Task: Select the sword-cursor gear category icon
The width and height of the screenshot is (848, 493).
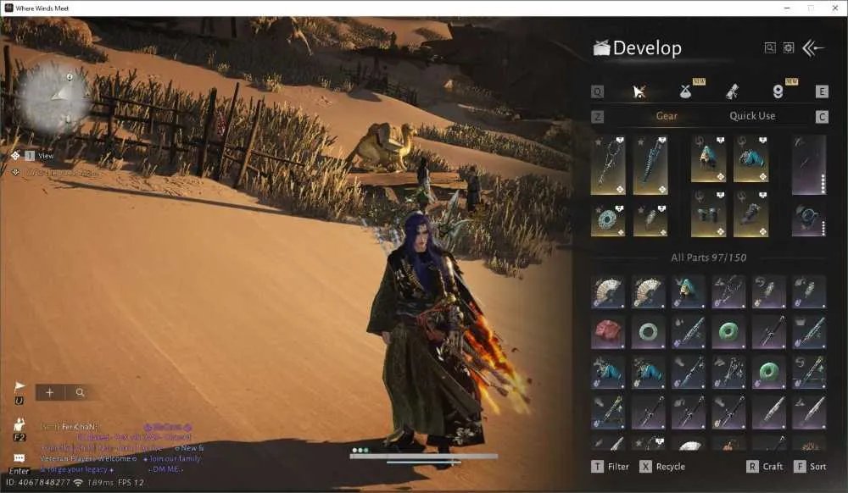Action: coord(639,91)
